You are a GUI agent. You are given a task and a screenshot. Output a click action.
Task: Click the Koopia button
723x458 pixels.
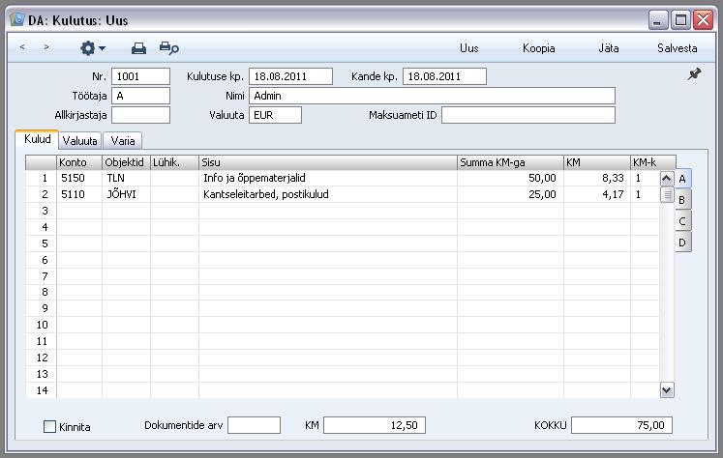coord(538,48)
